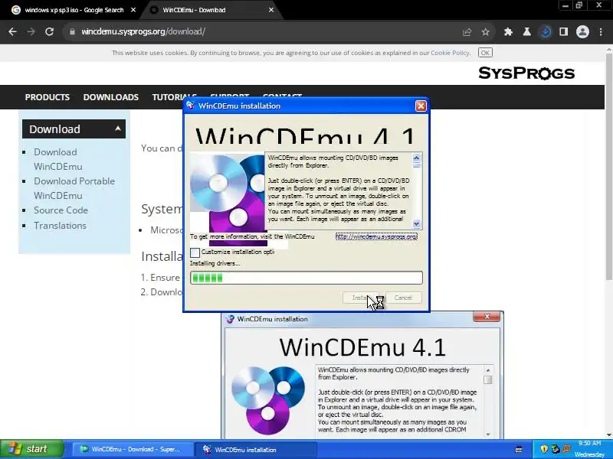Close the WinCDEmu Download tab
Image resolution: width=613 pixels, height=459 pixels.
click(271, 10)
